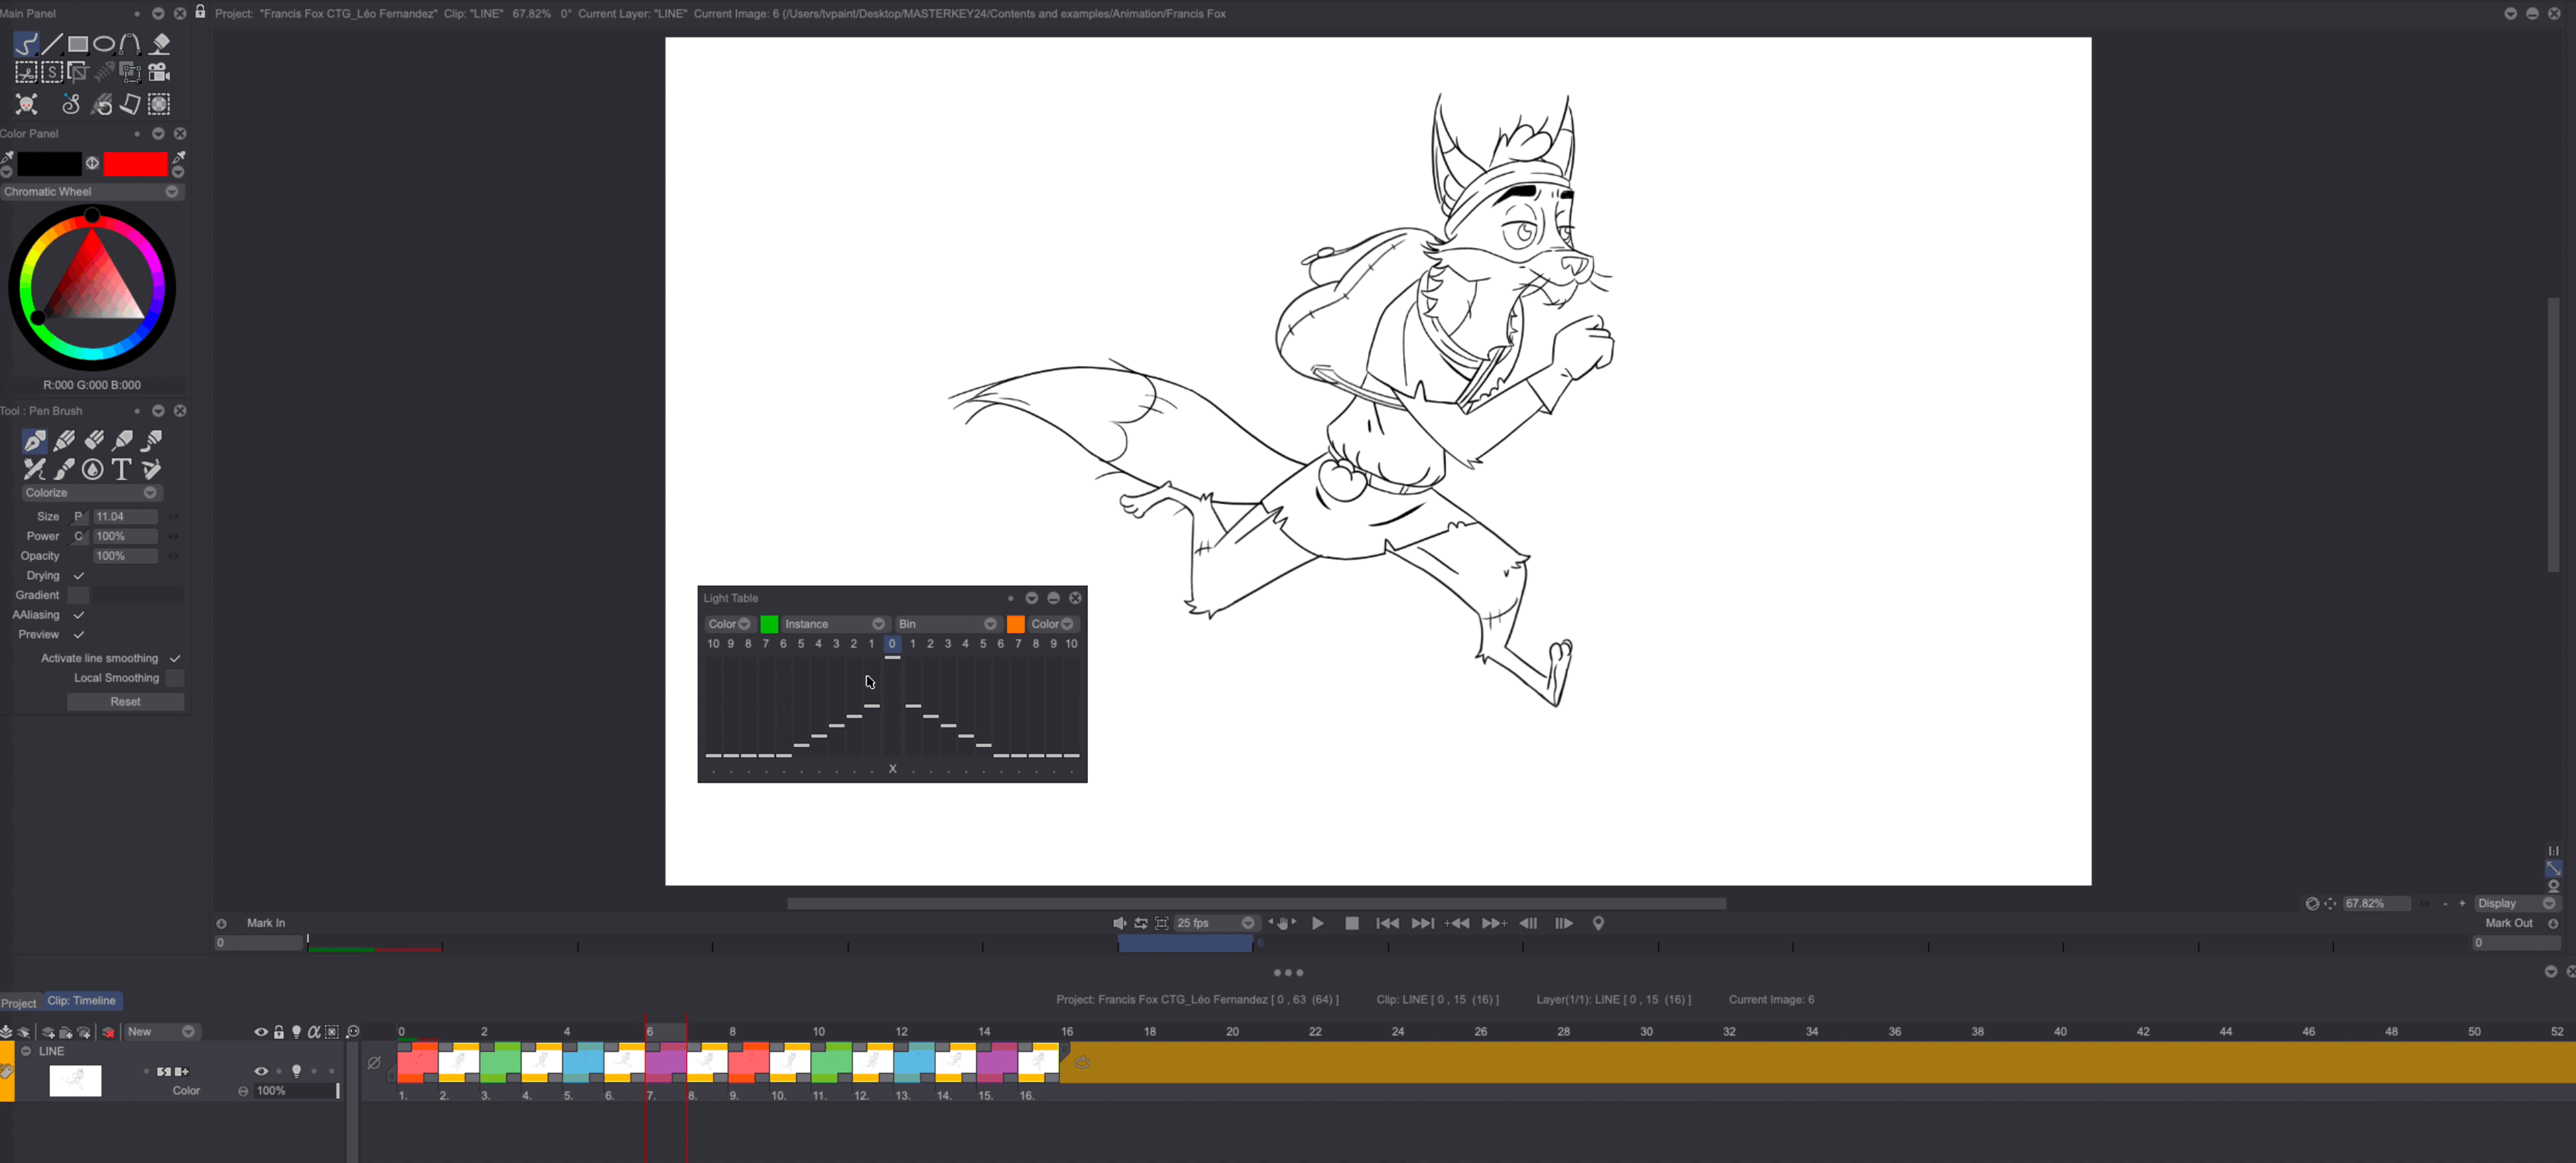Open the Chromatic Wheel dropdown
Image resolution: width=2576 pixels, height=1163 pixels.
(x=171, y=192)
